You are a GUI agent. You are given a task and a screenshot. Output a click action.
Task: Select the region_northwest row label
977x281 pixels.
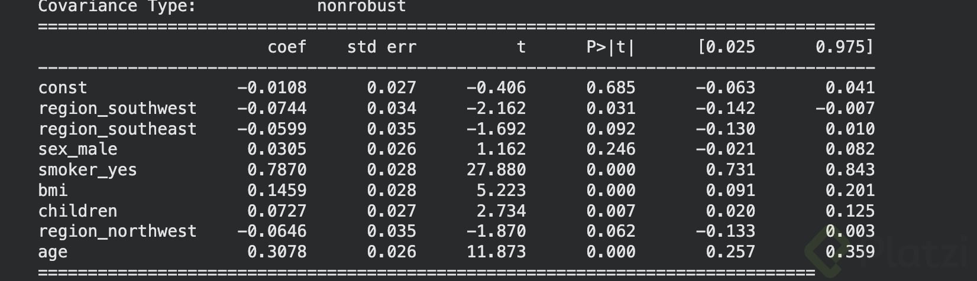[117, 231]
